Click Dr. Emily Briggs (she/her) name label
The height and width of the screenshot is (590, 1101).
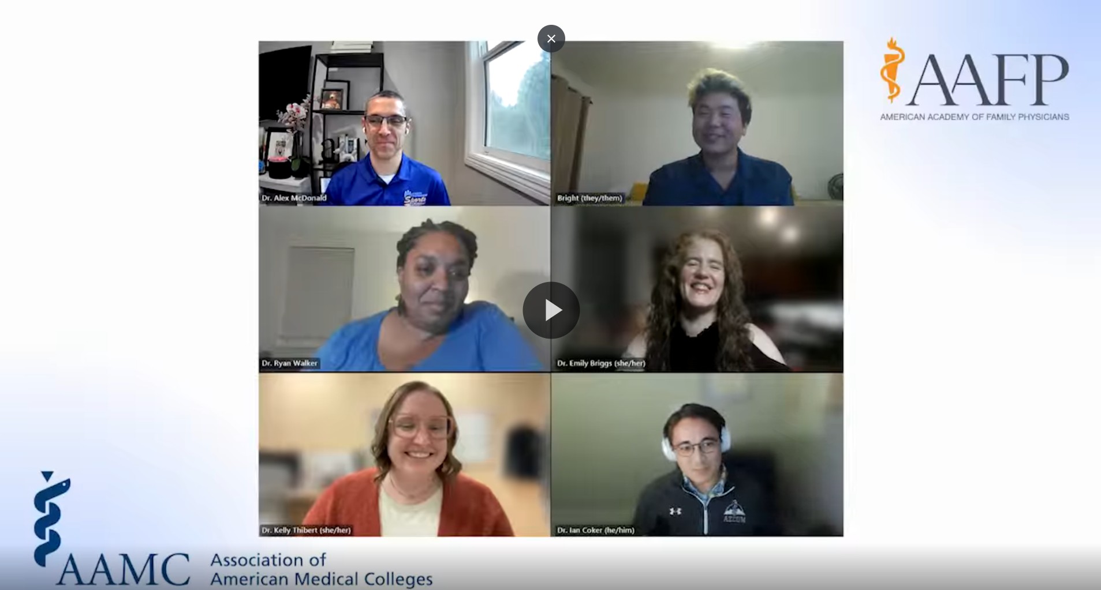click(600, 363)
